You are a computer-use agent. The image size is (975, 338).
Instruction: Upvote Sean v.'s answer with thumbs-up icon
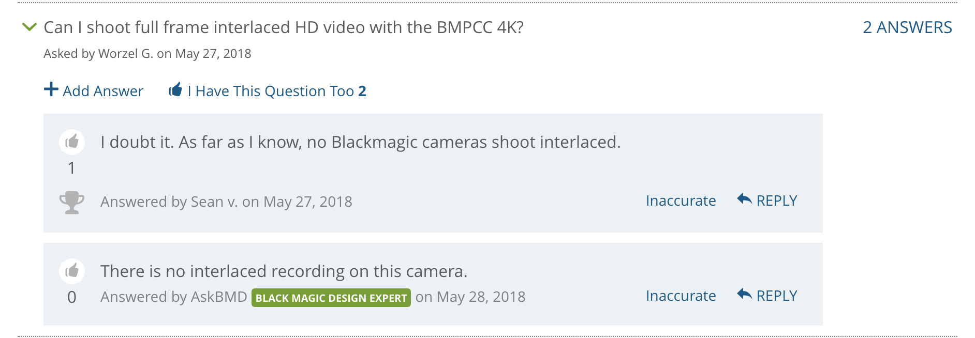[x=72, y=142]
